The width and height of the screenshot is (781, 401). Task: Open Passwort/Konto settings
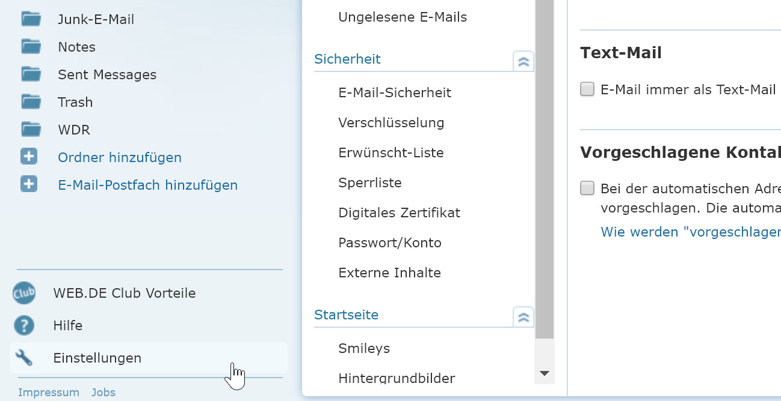pos(390,243)
